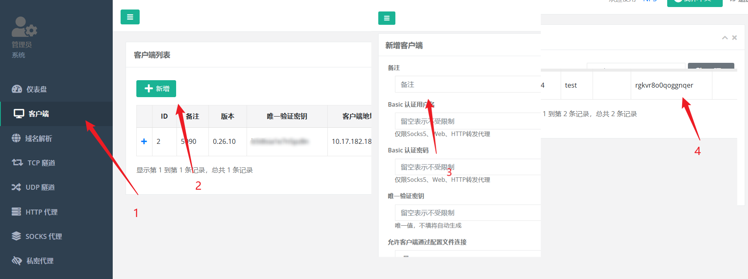Click the green 新增 button
Image resolution: width=748 pixels, height=279 pixels.
click(156, 88)
